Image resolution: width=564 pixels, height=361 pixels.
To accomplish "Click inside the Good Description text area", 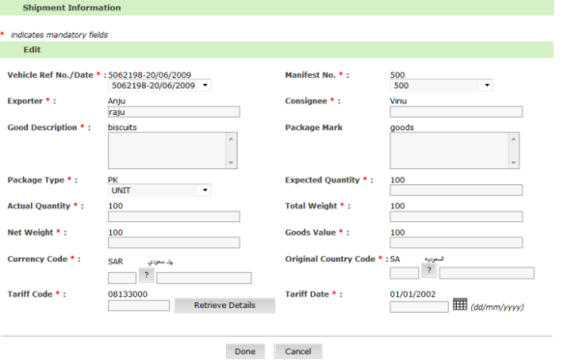I will pos(167,151).
